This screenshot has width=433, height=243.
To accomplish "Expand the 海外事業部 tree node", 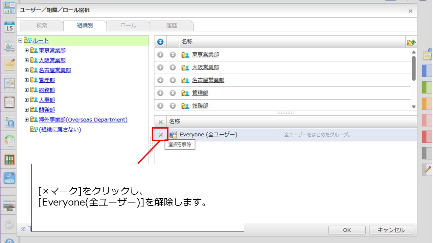I will pos(26,120).
